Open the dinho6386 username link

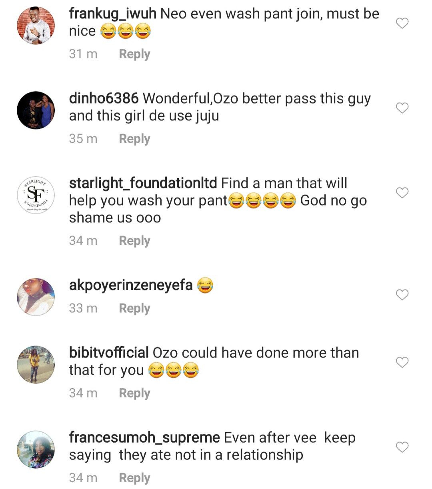coord(104,98)
